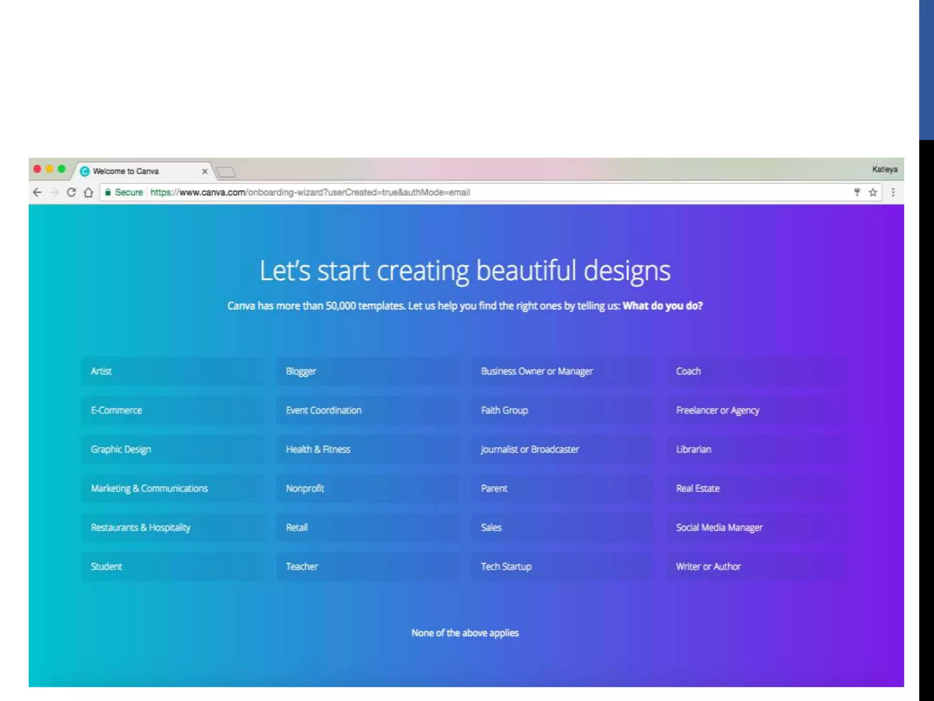Click the bookmark star icon

tap(872, 192)
